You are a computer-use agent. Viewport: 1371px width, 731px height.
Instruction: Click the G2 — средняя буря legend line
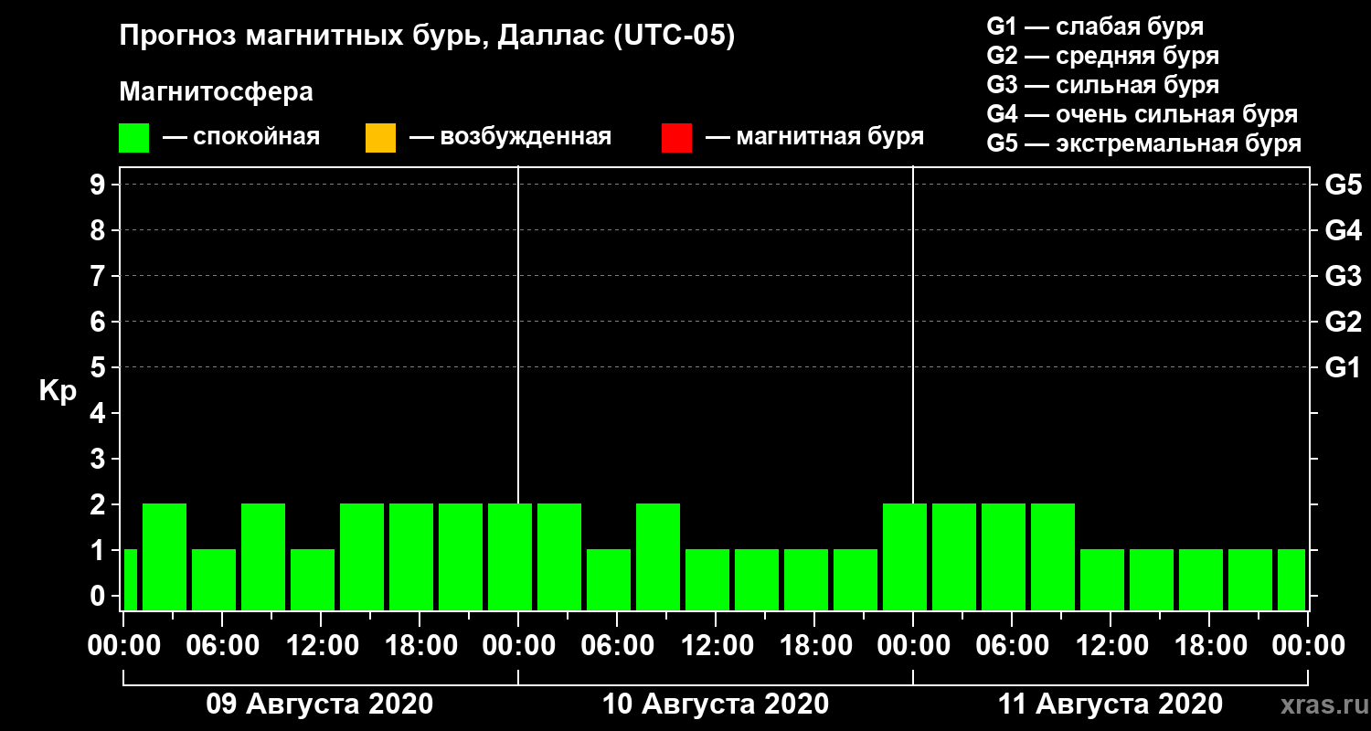pos(1103,56)
